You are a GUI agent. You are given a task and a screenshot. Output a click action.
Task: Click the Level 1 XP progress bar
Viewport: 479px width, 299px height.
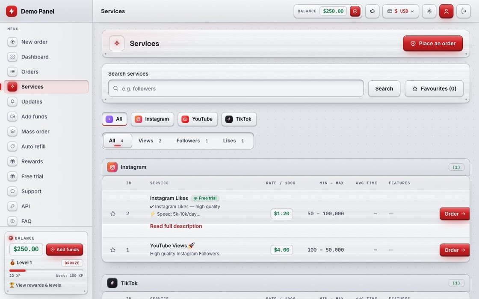(x=46, y=270)
